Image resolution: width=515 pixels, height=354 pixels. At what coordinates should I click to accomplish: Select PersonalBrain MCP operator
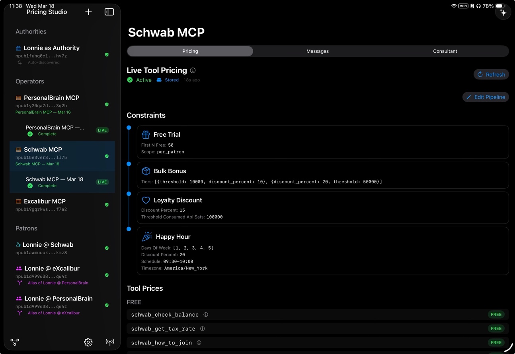click(x=62, y=104)
